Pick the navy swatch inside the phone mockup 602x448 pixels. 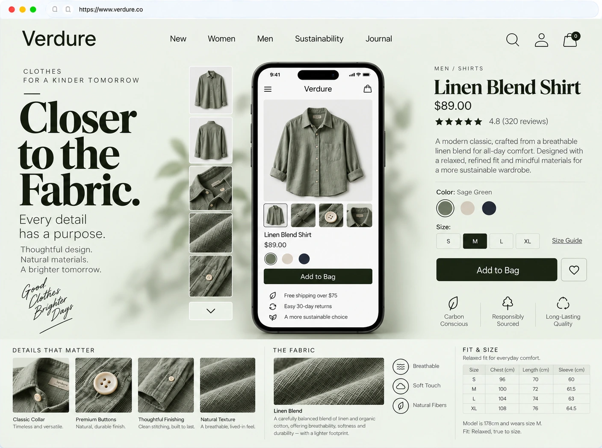[304, 259]
